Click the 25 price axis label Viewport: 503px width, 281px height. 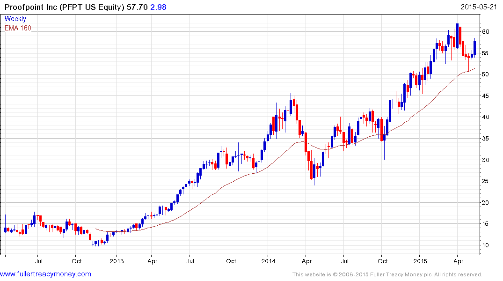click(485, 181)
